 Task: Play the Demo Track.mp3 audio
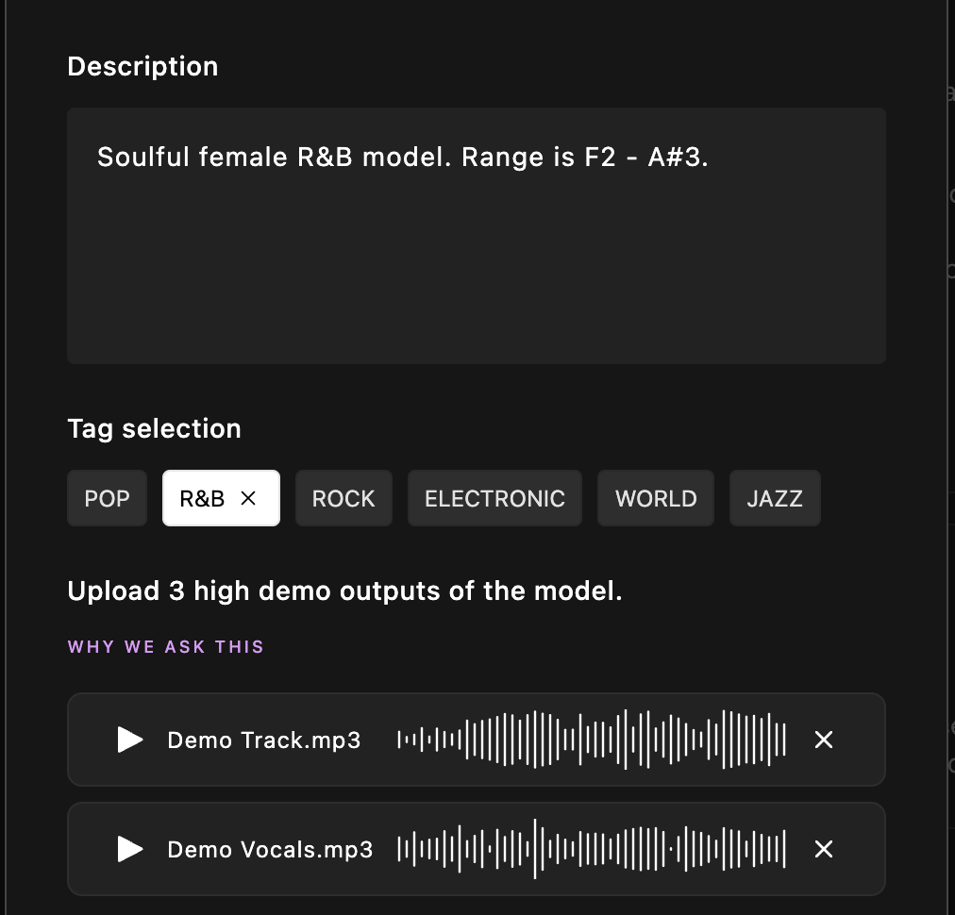coord(130,740)
